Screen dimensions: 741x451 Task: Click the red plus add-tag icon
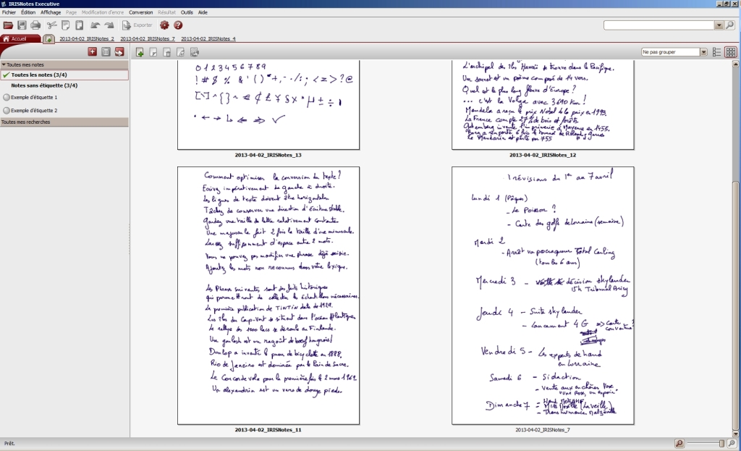[x=92, y=51]
